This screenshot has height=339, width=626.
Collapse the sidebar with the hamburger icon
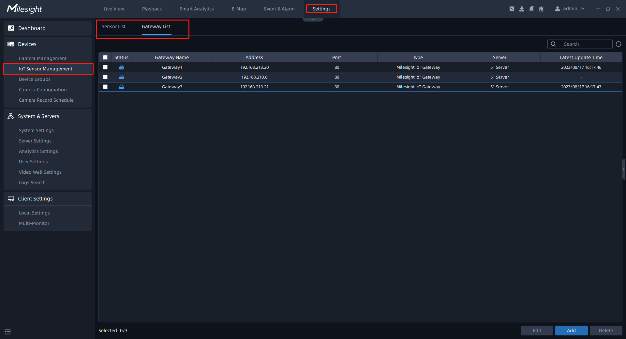[x=8, y=332]
